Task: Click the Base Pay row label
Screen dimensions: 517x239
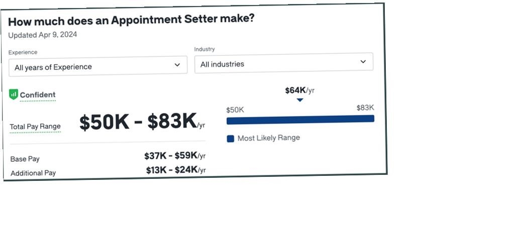Action: [x=25, y=159]
